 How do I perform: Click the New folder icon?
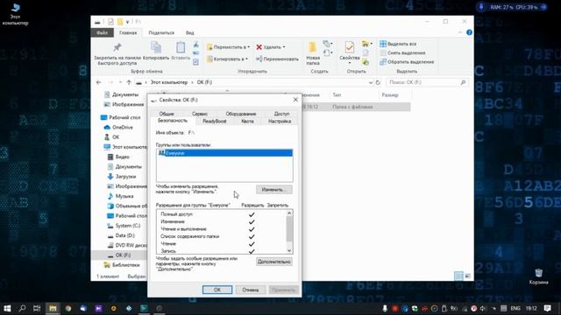tap(313, 48)
